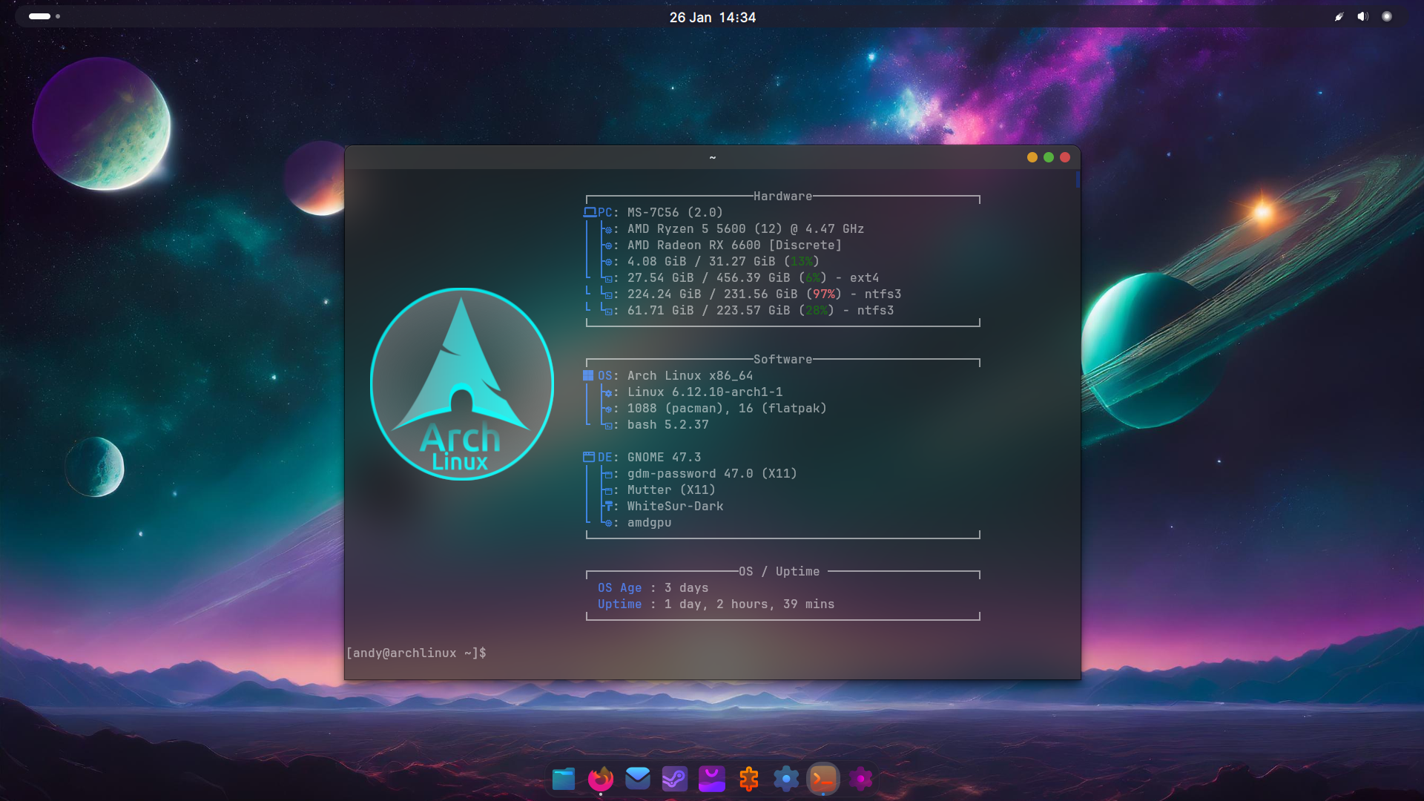
Task: Open the orange puzzle-piece Extensions app
Action: pos(749,779)
